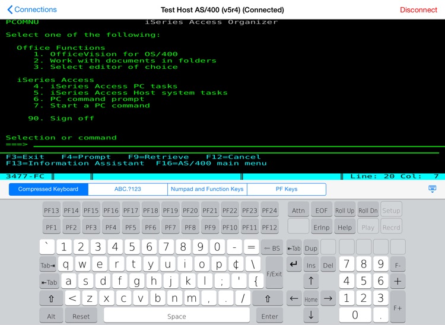Tap option 1. OfficeVision for OS/400
The height and width of the screenshot is (325, 445).
(x=106, y=54)
